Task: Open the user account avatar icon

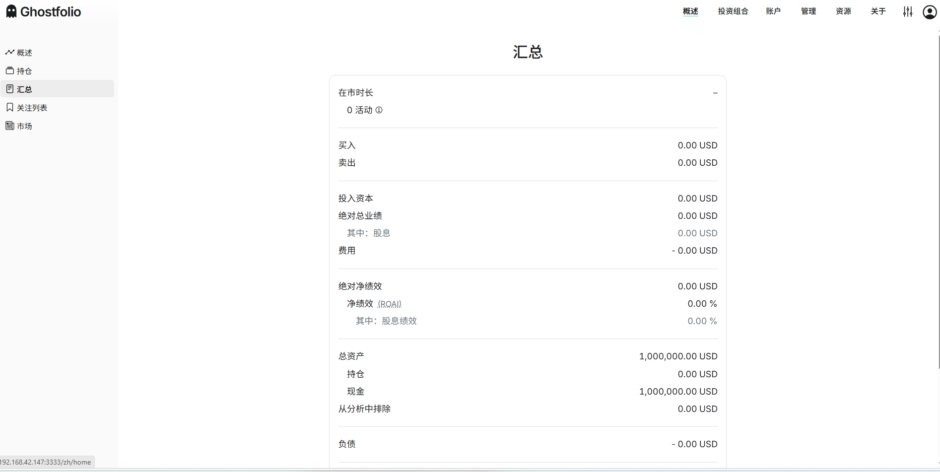Action: point(930,11)
